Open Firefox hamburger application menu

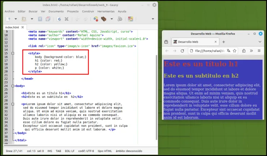[259, 51]
